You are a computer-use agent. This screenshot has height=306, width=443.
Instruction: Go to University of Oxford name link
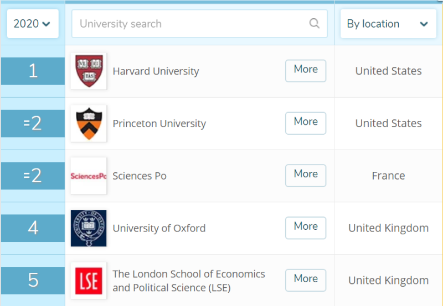point(159,229)
